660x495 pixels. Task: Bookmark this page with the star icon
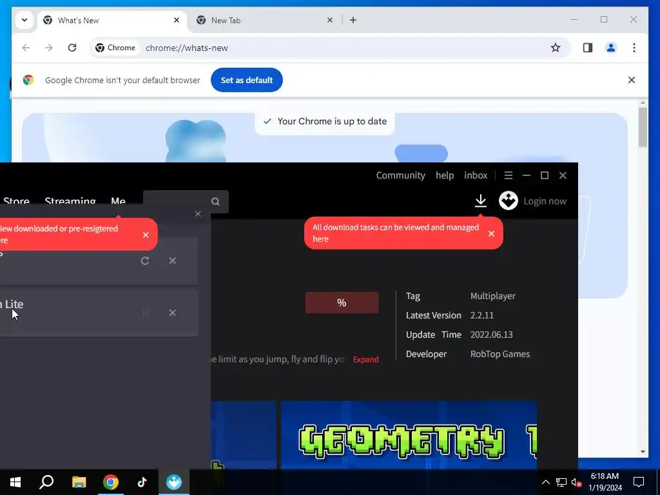pos(556,48)
